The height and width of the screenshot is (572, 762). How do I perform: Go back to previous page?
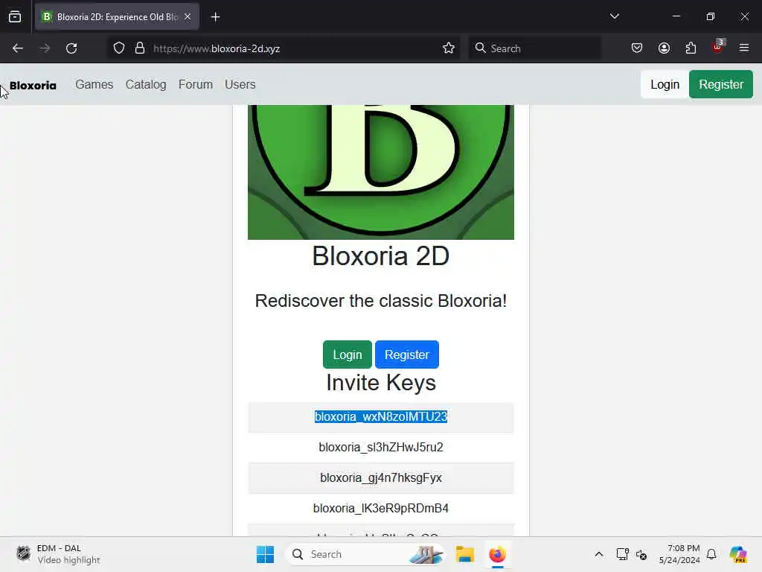point(18,48)
